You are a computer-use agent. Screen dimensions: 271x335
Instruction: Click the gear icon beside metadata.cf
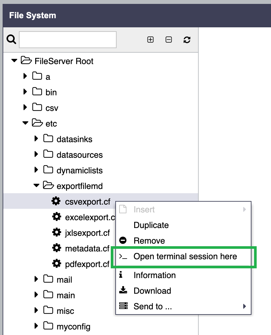(x=56, y=248)
